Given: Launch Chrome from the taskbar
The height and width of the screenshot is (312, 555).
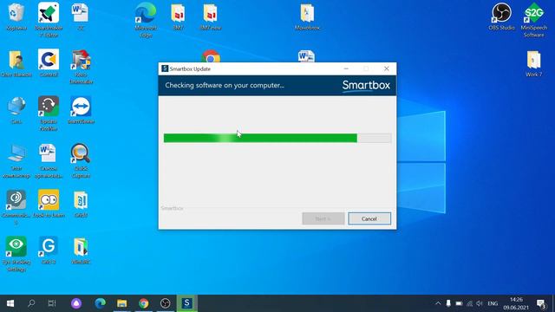Looking at the screenshot, I should click(144, 303).
